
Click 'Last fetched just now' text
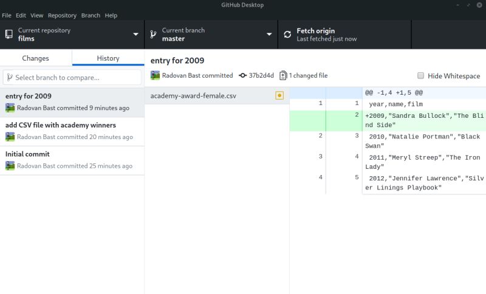[327, 39]
